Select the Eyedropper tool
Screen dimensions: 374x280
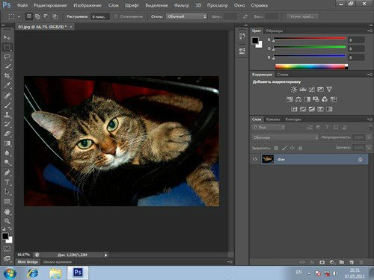pyautogui.click(x=7, y=85)
